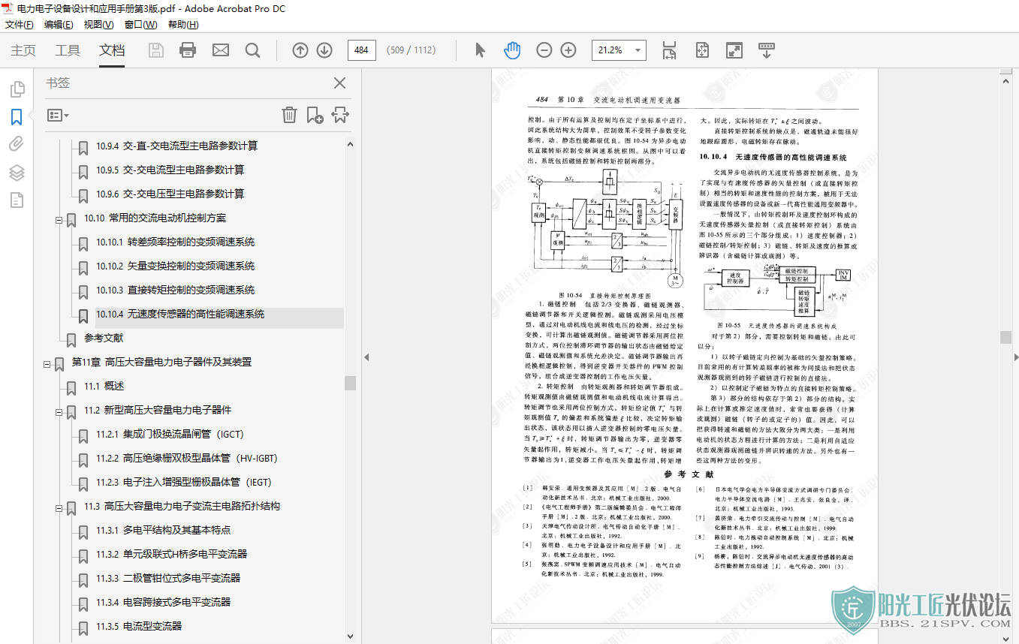Open bookmark 10.10.1 转差频率控制的变频调速系统
Image resolution: width=1019 pixels, height=644 pixels.
coord(175,242)
